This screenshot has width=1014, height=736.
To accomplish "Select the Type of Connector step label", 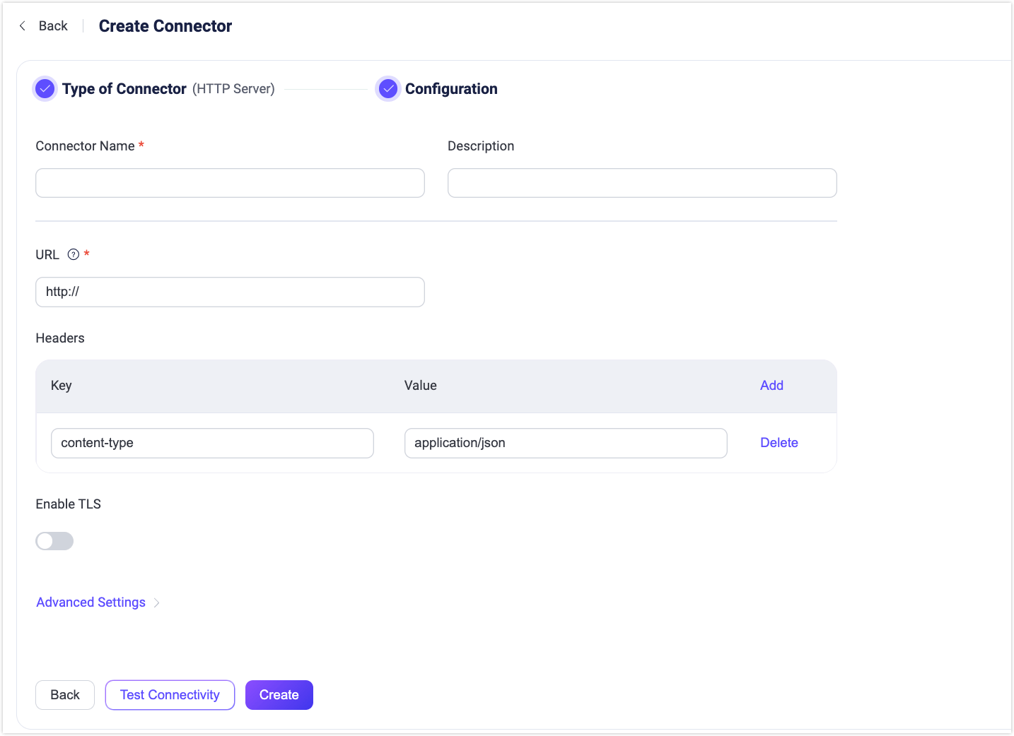I will (x=124, y=88).
